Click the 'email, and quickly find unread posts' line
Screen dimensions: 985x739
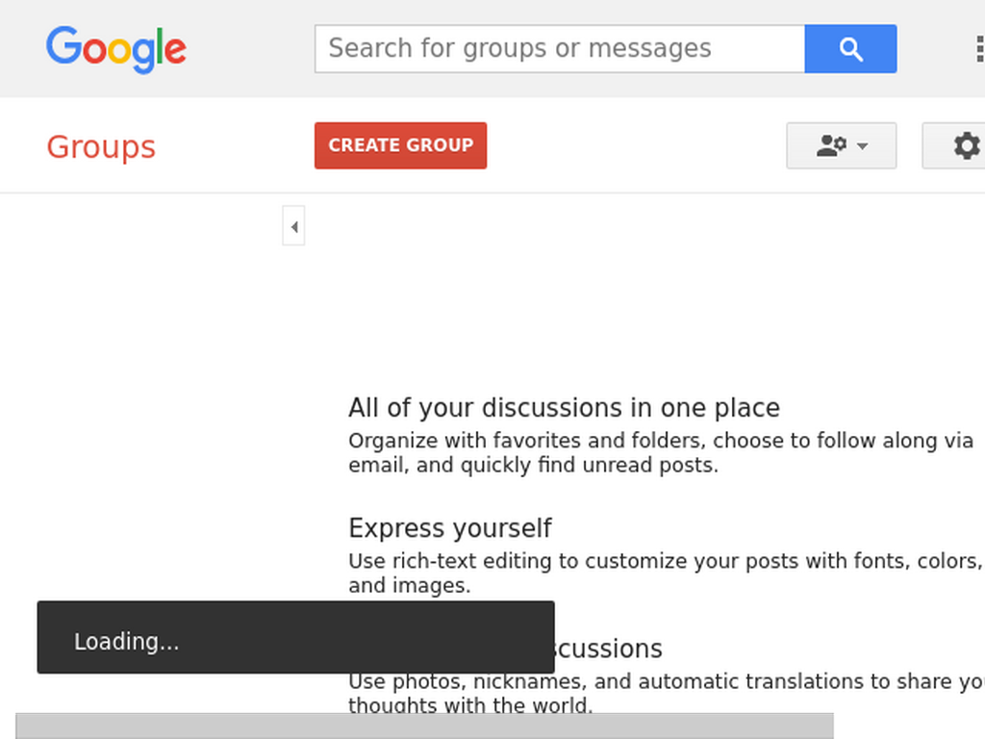(533, 465)
